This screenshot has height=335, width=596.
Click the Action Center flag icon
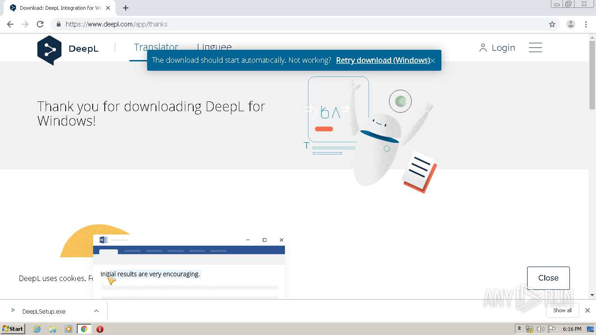(551, 329)
